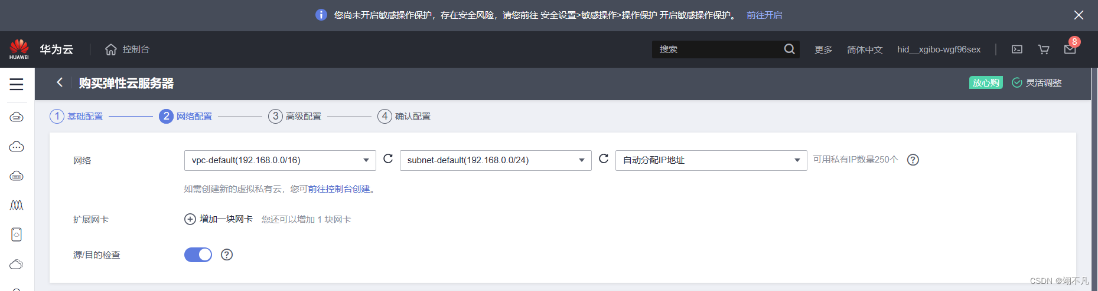Click the 控制台 link
1098x291 pixels.
136,49
